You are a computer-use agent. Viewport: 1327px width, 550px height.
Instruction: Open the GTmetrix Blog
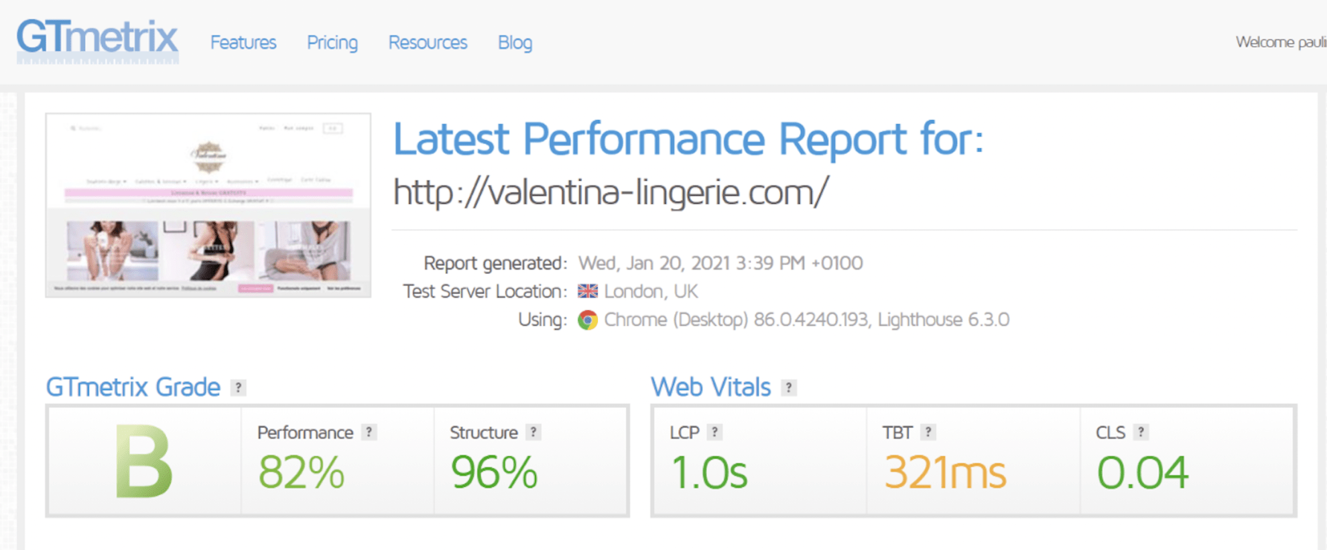pyautogui.click(x=515, y=42)
